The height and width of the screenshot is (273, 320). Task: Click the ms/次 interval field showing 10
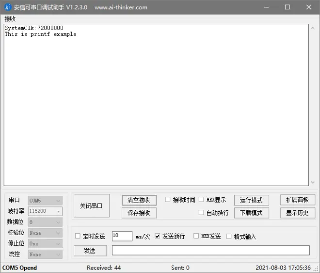pyautogui.click(x=122, y=236)
